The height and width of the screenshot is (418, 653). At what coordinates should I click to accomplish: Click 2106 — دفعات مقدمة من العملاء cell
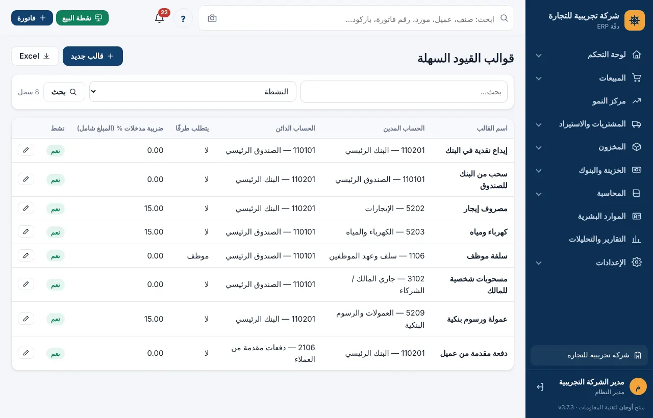273,353
